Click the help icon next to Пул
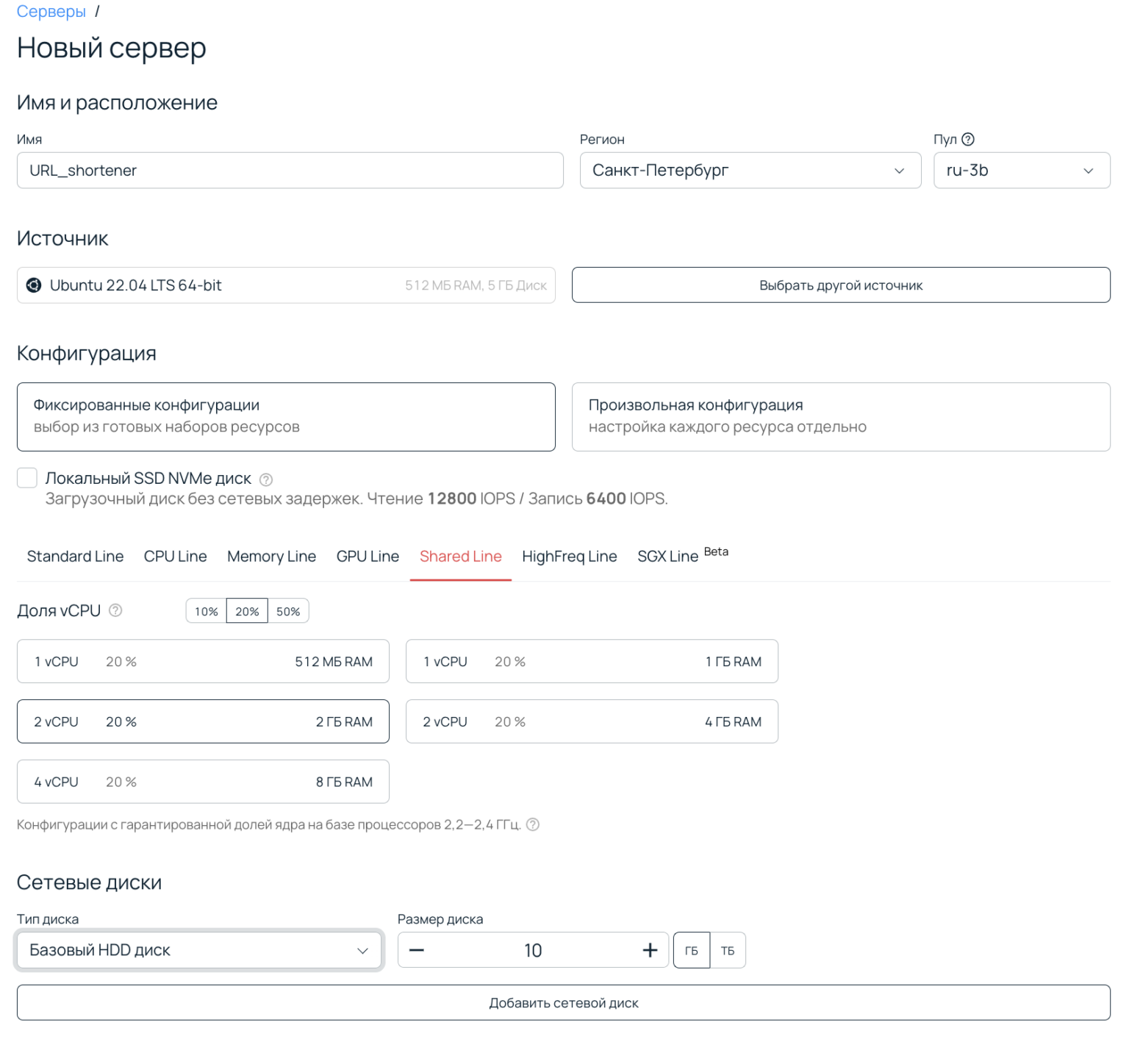The image size is (1129, 1042). (x=968, y=139)
